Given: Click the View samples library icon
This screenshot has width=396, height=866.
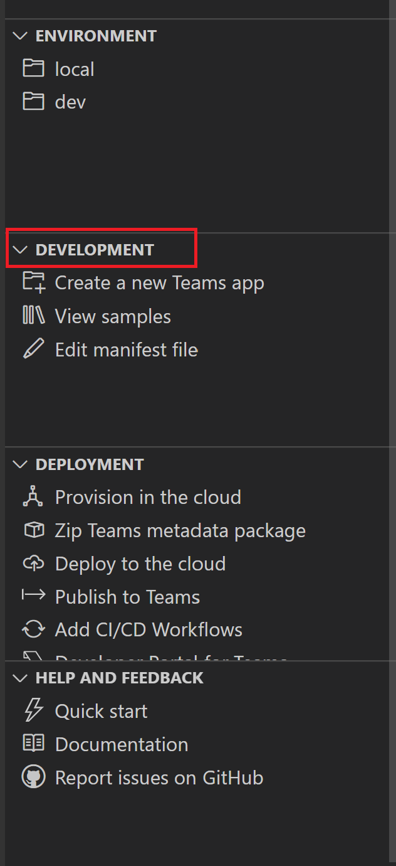Looking at the screenshot, I should click(x=33, y=316).
